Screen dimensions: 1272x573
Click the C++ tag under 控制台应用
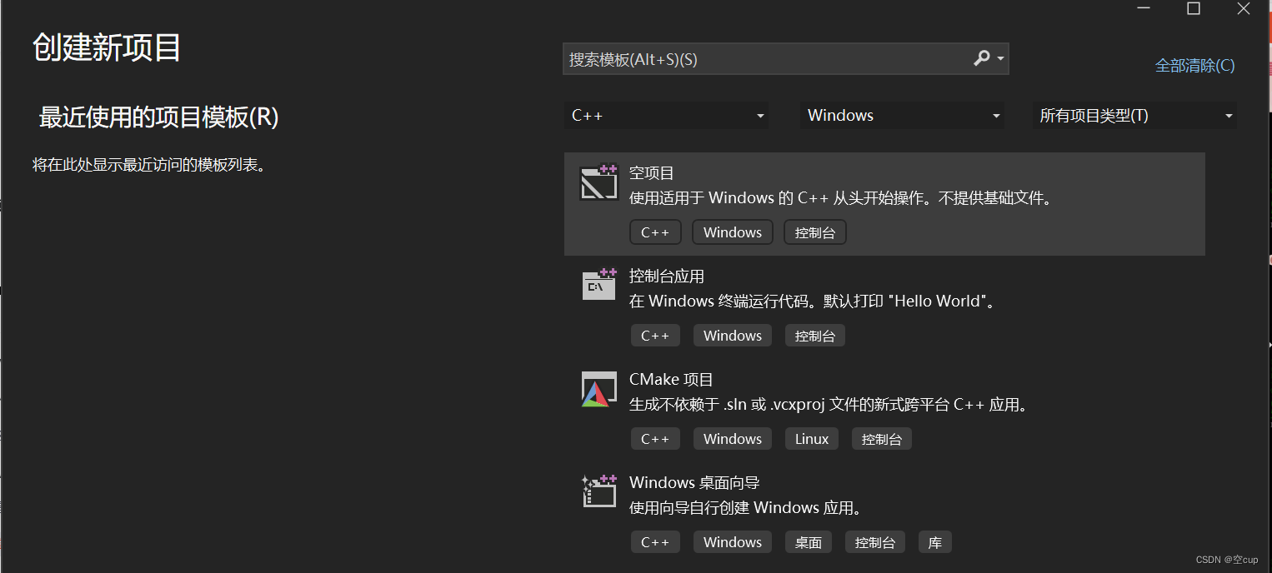pyautogui.click(x=655, y=336)
